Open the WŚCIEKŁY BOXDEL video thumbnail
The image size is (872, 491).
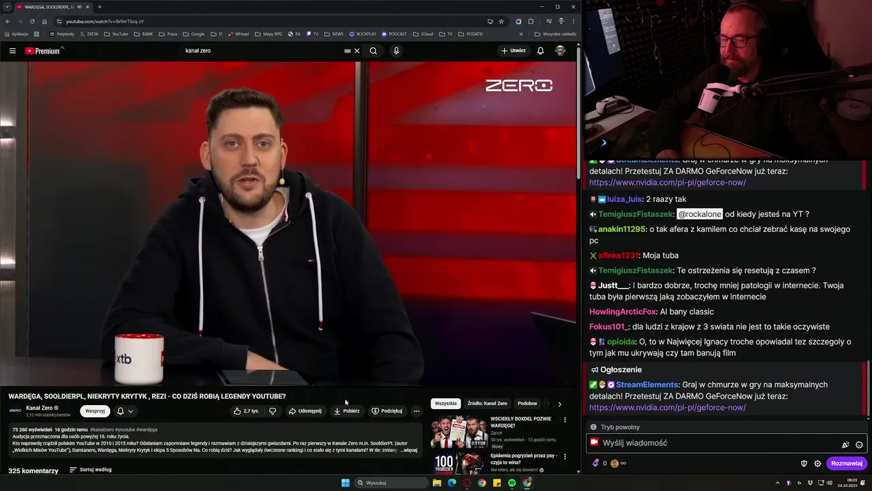(x=458, y=432)
